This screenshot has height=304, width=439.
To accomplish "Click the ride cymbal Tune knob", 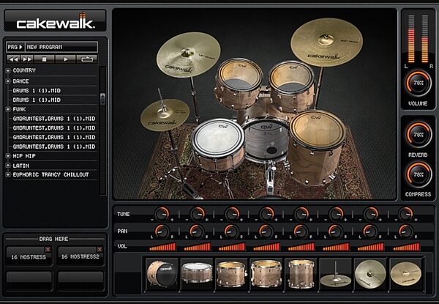I will click(405, 214).
